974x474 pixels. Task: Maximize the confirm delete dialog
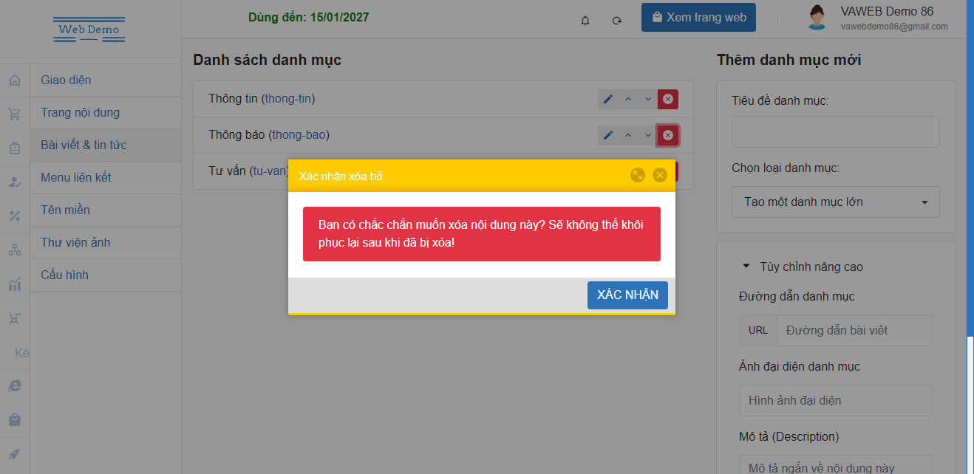(x=637, y=175)
